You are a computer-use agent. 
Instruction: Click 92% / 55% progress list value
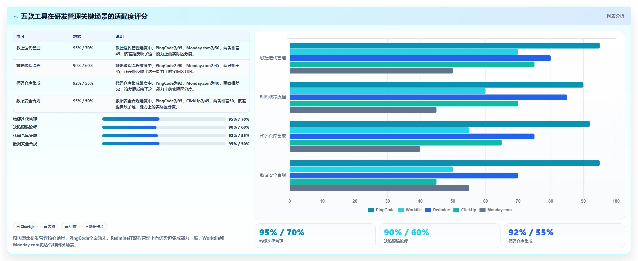[239, 136]
